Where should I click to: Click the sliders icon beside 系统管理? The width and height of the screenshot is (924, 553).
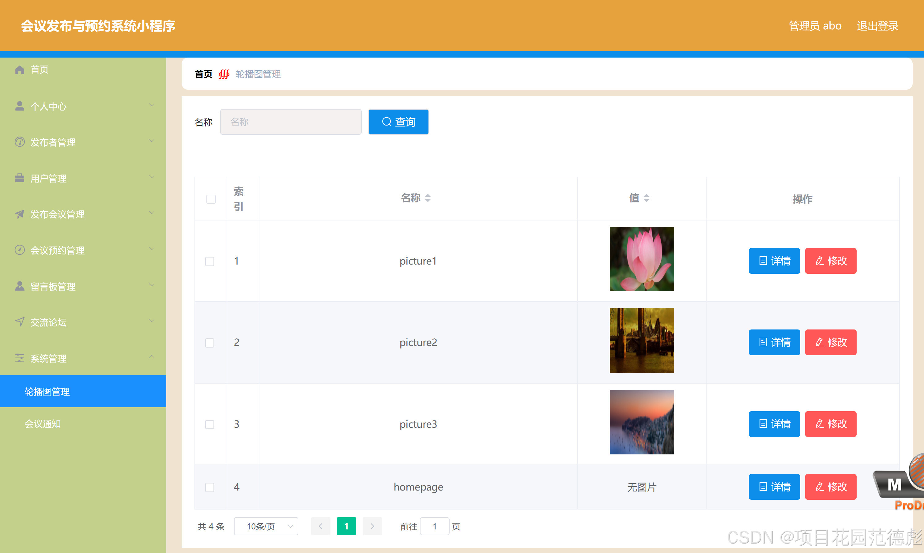point(19,358)
